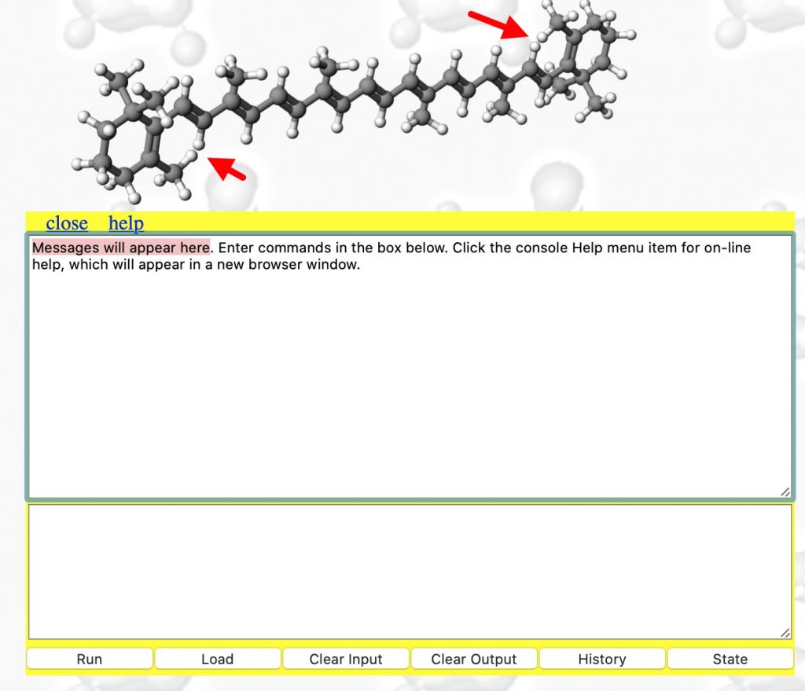Open the command History
The width and height of the screenshot is (805, 691).
pyautogui.click(x=602, y=659)
